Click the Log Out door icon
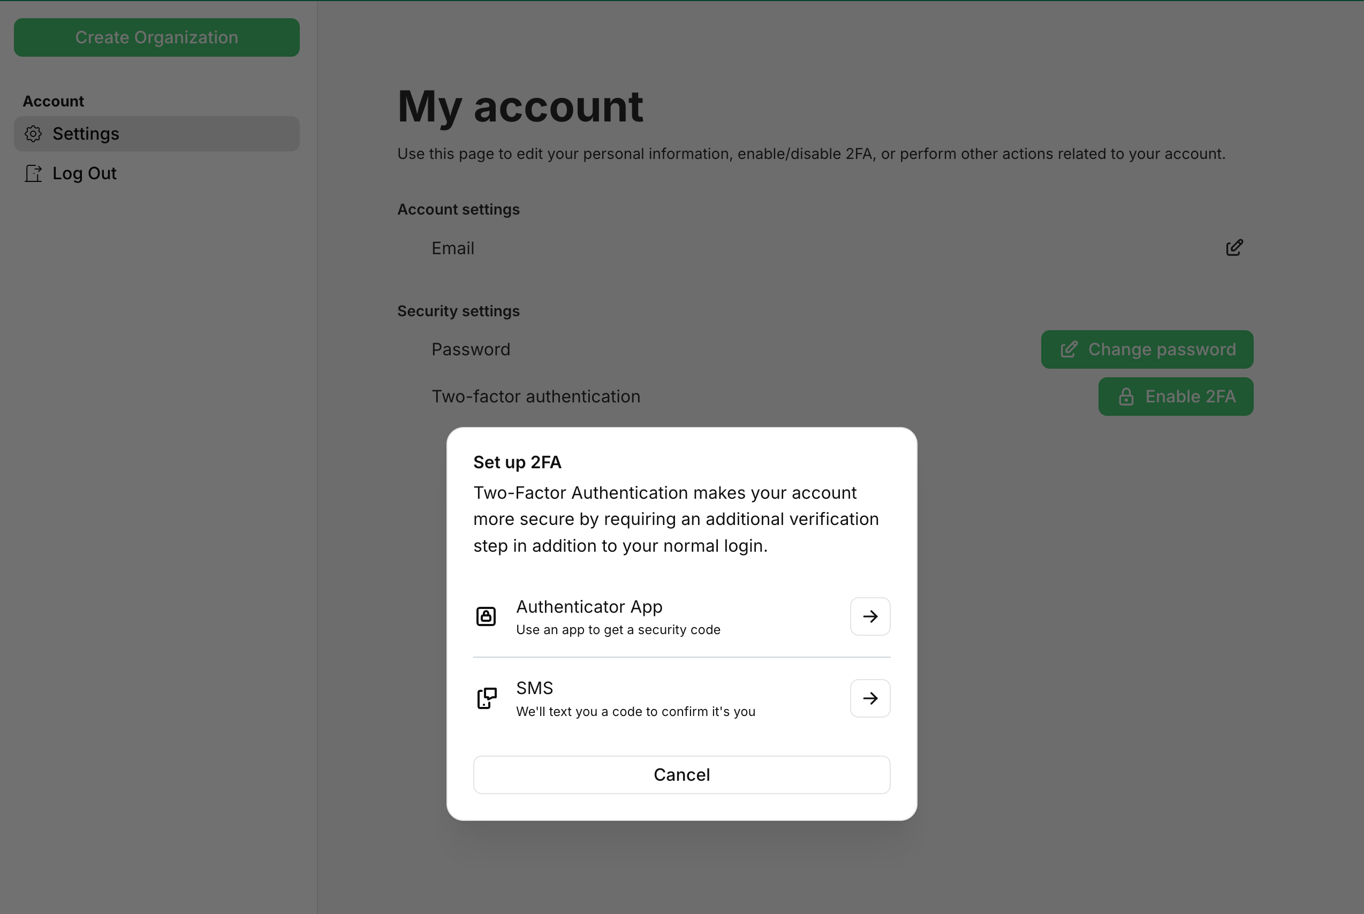Image resolution: width=1364 pixels, height=914 pixels. pyautogui.click(x=33, y=173)
